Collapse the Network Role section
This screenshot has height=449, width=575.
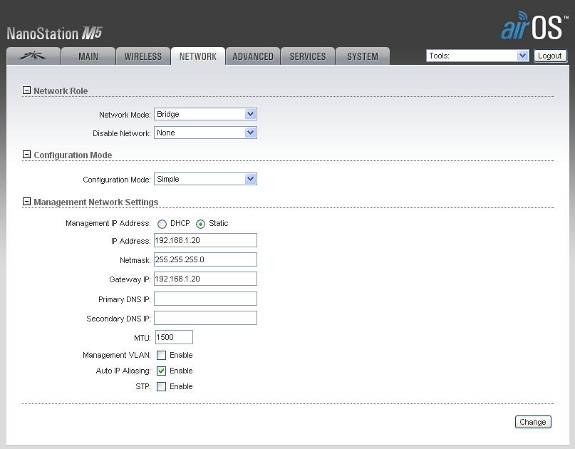(26, 91)
